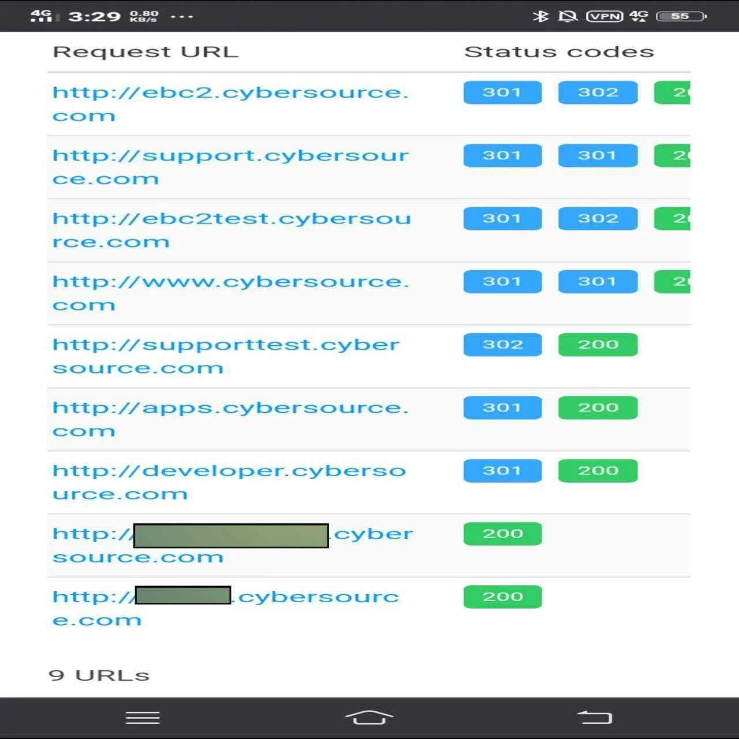The height and width of the screenshot is (739, 739).
Task: Click the 301 badge for apps.cybersource.com
Action: tap(502, 407)
